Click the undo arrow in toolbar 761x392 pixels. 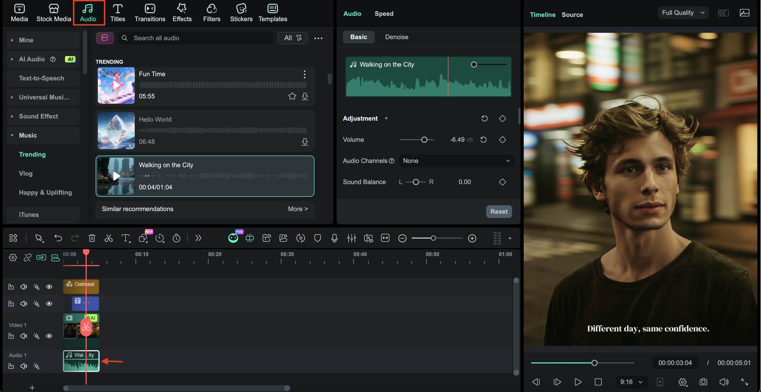pos(58,238)
